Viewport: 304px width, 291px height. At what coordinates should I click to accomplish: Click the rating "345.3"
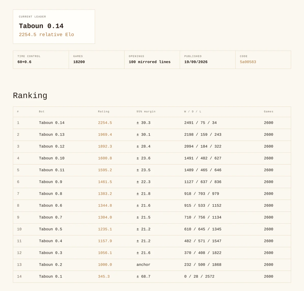[104, 277]
